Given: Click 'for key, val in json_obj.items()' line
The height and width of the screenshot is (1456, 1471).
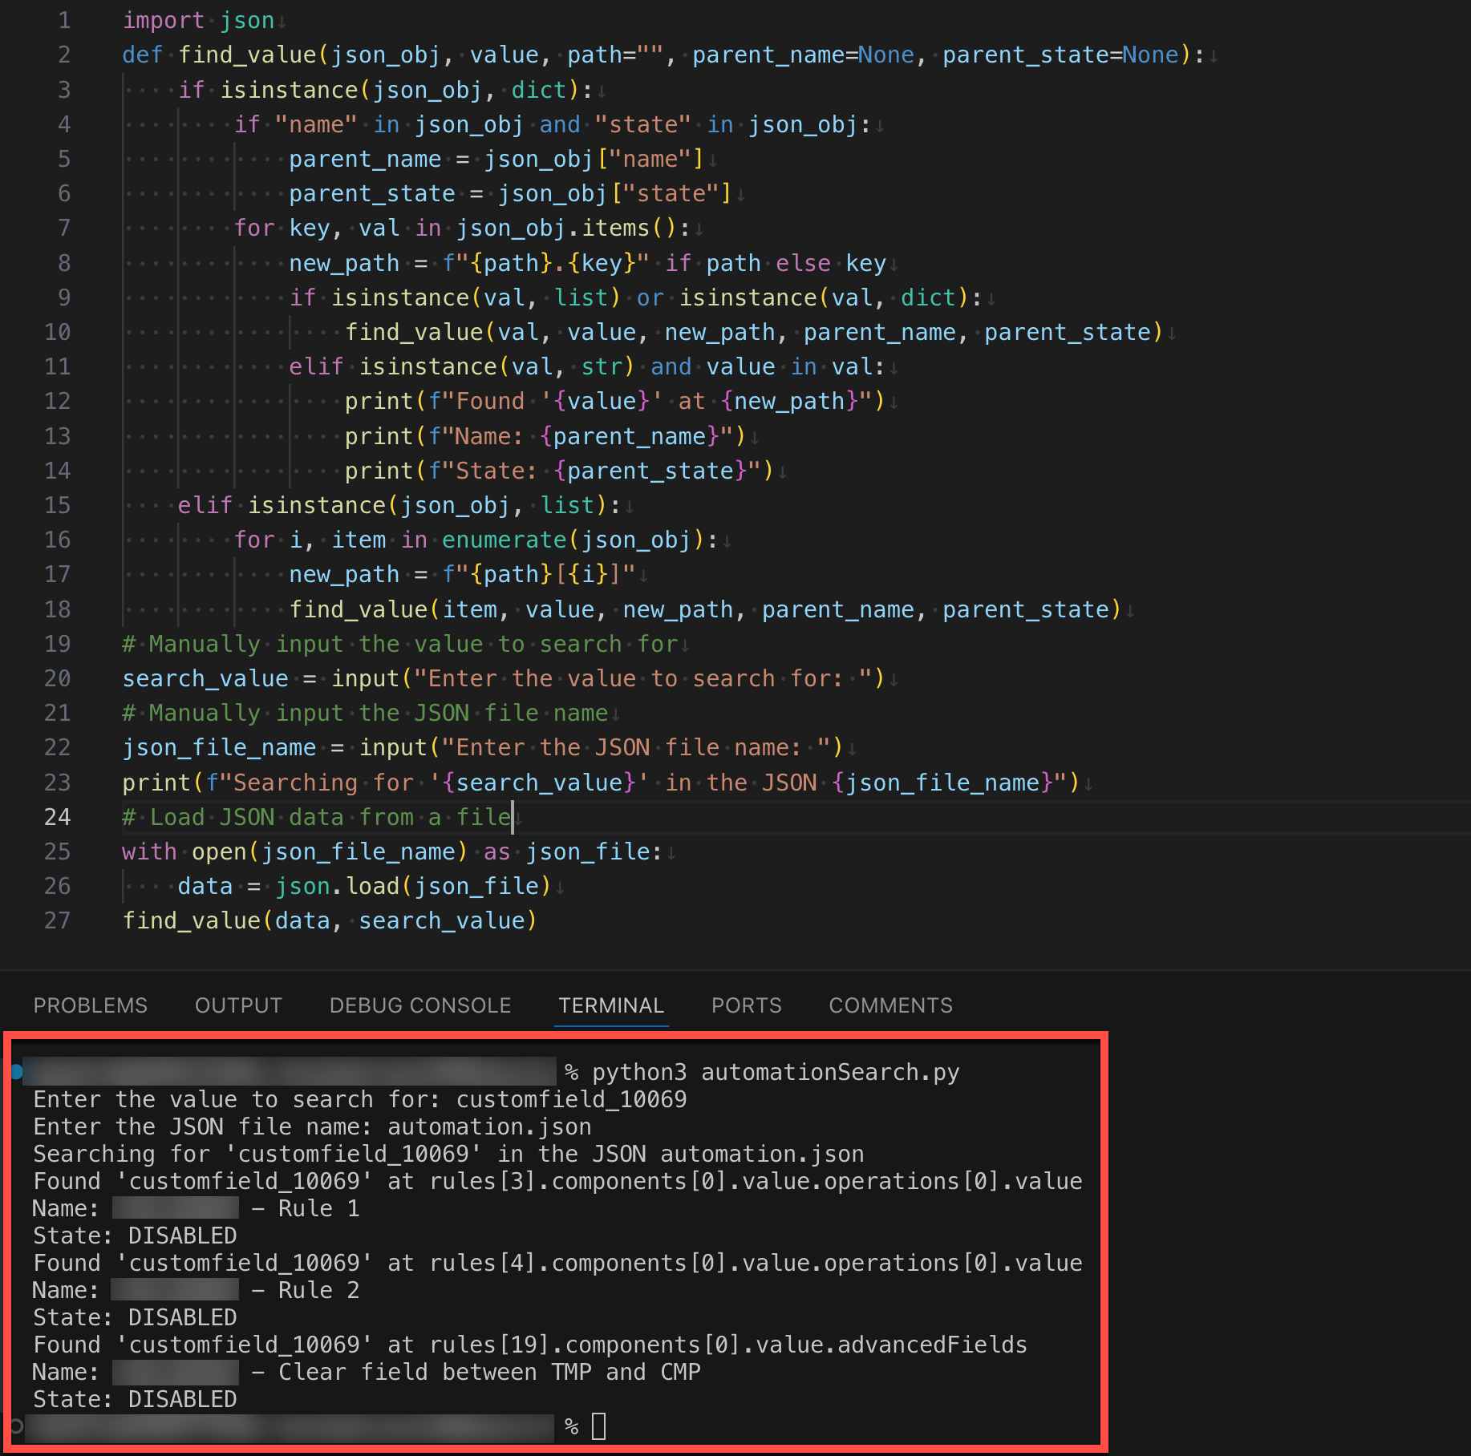Looking at the screenshot, I should pyautogui.click(x=462, y=228).
